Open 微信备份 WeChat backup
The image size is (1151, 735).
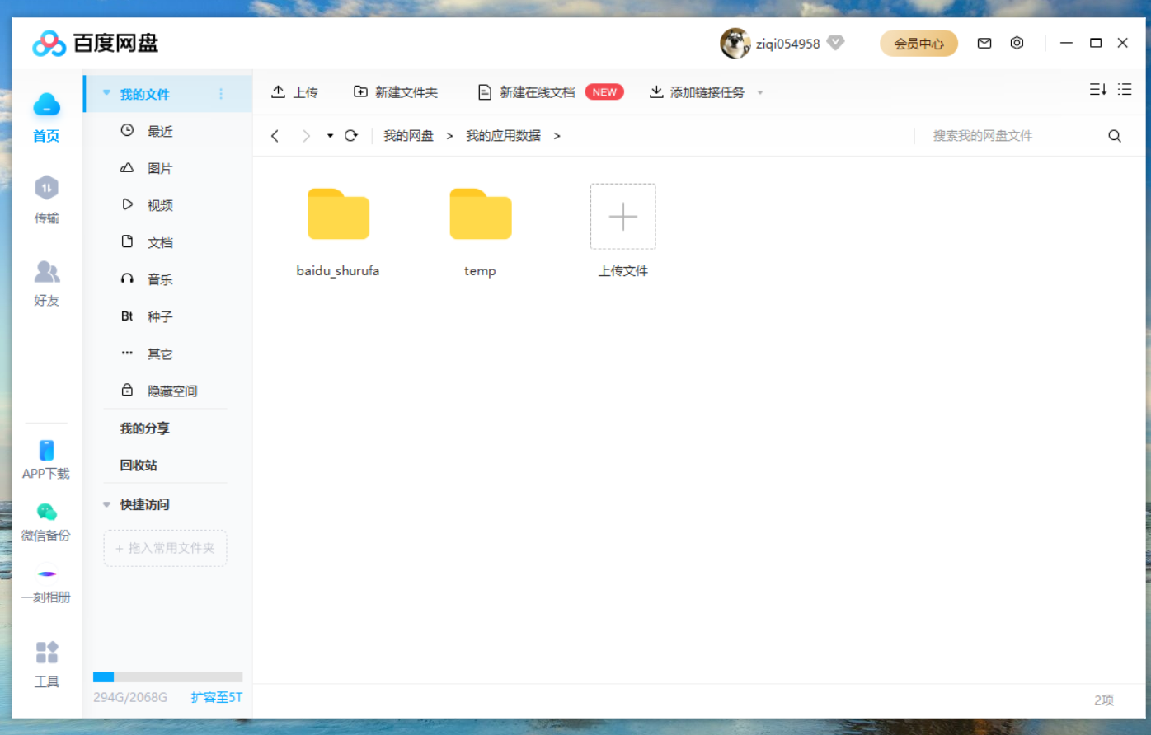46,522
